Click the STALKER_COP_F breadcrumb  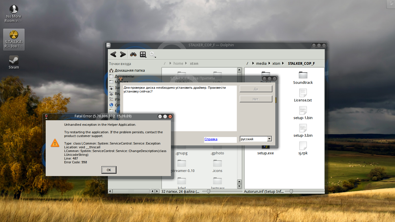coord(301,64)
